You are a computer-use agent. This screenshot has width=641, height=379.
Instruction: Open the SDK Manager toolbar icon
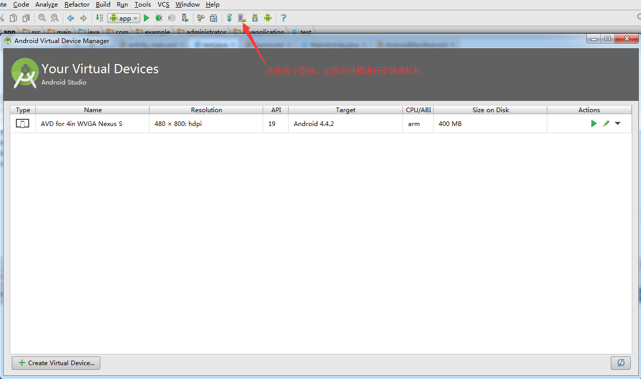pyautogui.click(x=254, y=18)
